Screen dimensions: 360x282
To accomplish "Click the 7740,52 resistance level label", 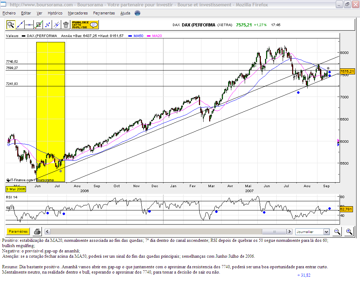I will tap(12, 61).
